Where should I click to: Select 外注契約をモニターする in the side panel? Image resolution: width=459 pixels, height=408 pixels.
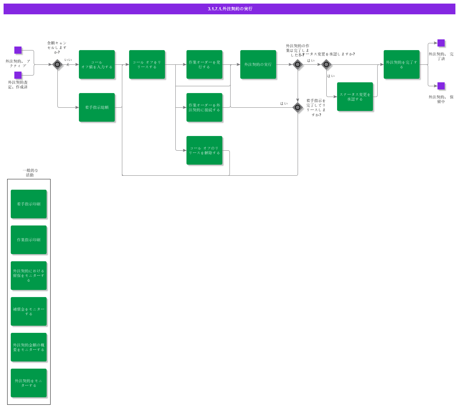(29, 383)
